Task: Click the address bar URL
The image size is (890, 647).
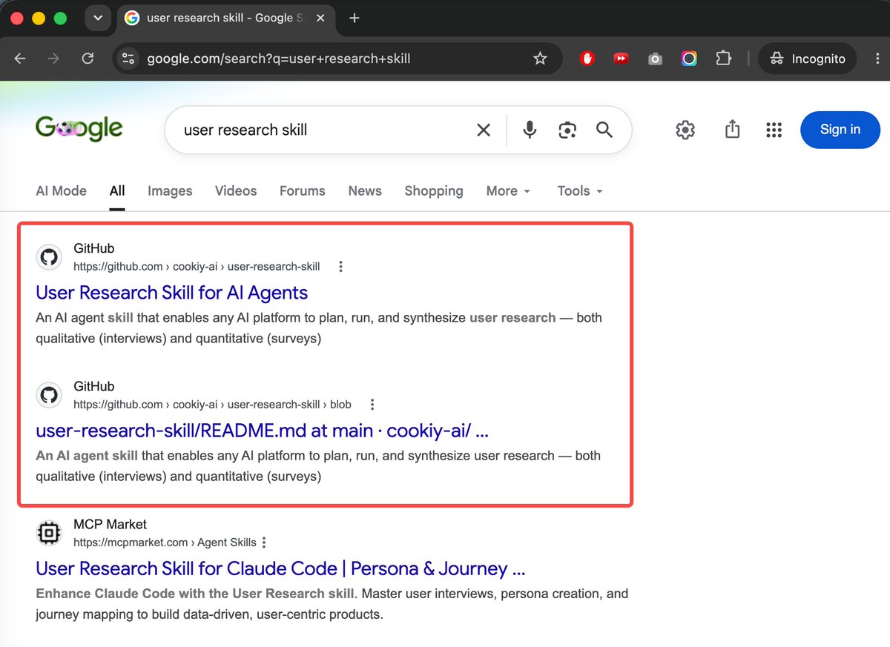Action: [x=278, y=59]
